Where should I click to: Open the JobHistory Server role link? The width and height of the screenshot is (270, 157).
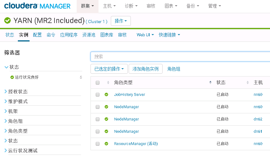[x=130, y=94]
